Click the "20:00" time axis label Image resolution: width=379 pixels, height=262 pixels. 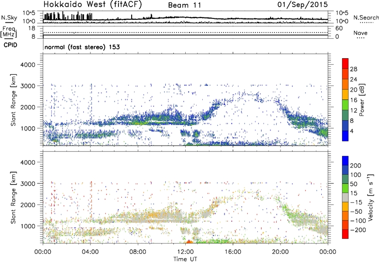pyautogui.click(x=280, y=252)
